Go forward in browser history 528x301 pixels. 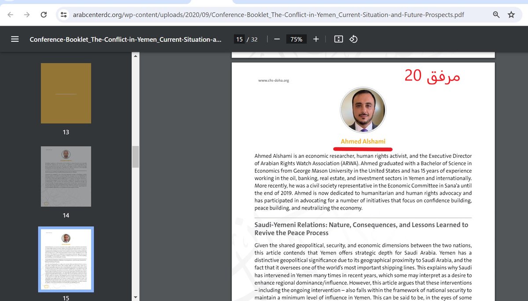coord(27,15)
